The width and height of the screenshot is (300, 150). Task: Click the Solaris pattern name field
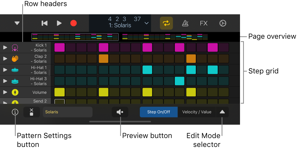point(67,112)
